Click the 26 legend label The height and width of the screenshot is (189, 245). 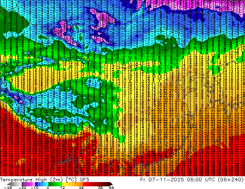[x=81, y=187]
